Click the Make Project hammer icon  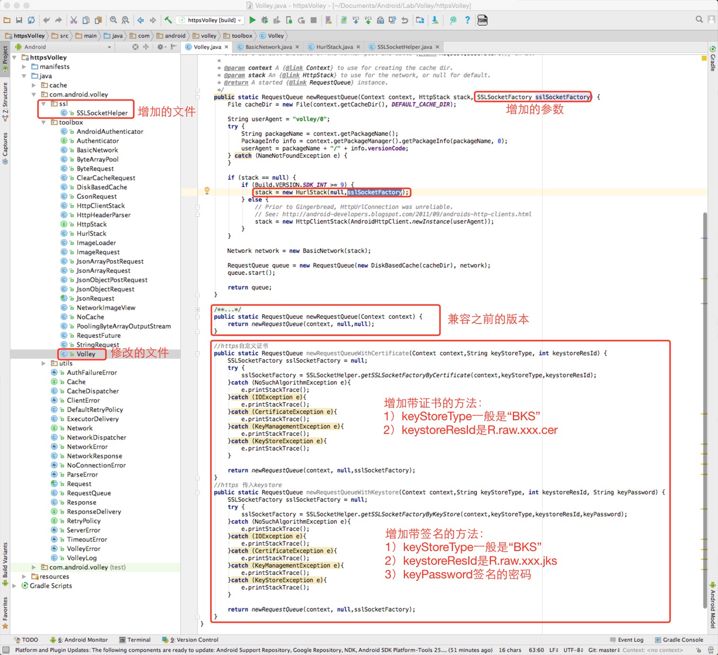pyautogui.click(x=168, y=20)
